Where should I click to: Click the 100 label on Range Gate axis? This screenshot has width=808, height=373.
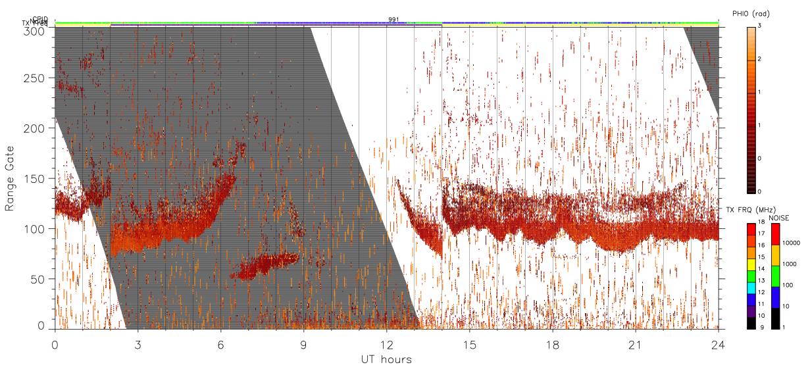coord(36,229)
